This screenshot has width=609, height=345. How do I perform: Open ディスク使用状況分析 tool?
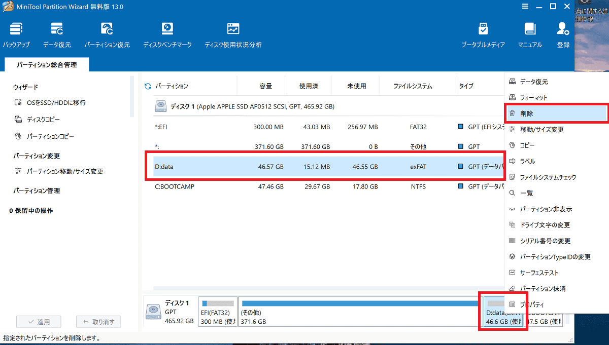(x=233, y=35)
